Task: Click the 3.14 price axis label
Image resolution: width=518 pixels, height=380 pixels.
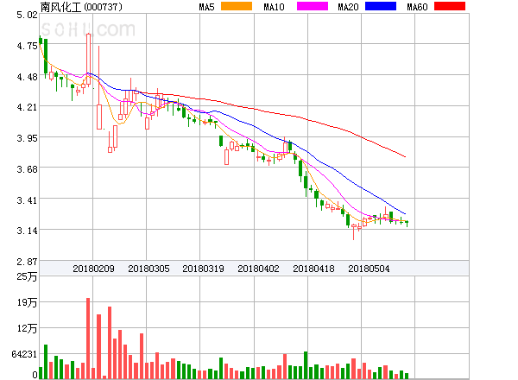Action: tap(27, 231)
